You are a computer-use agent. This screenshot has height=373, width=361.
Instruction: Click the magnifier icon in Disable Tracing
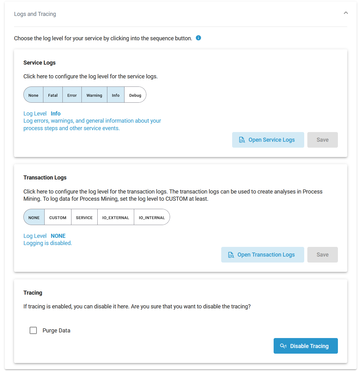coord(283,346)
